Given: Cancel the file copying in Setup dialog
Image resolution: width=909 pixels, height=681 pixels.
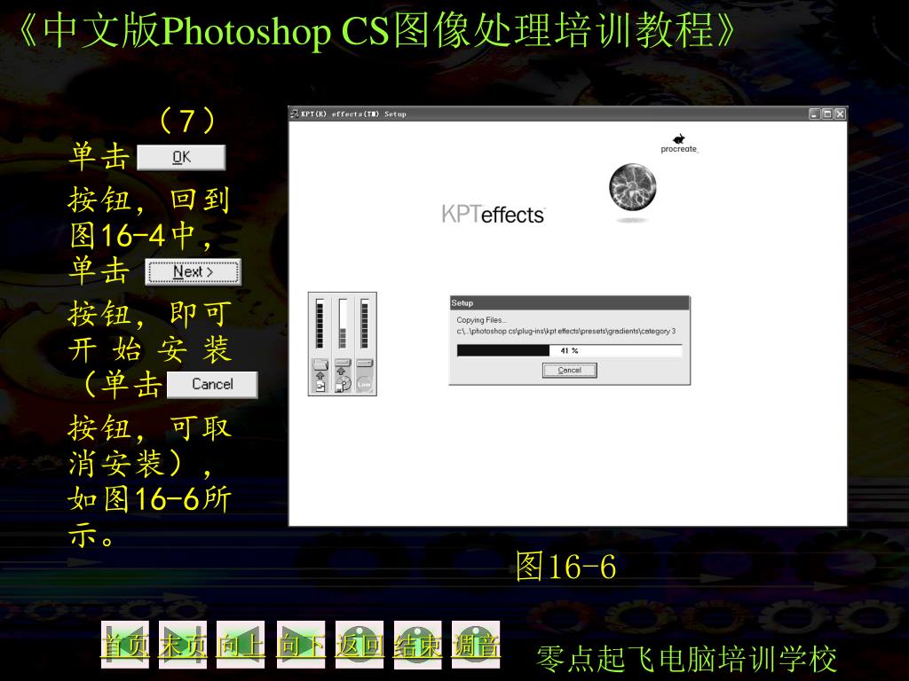Looking at the screenshot, I should click(569, 370).
